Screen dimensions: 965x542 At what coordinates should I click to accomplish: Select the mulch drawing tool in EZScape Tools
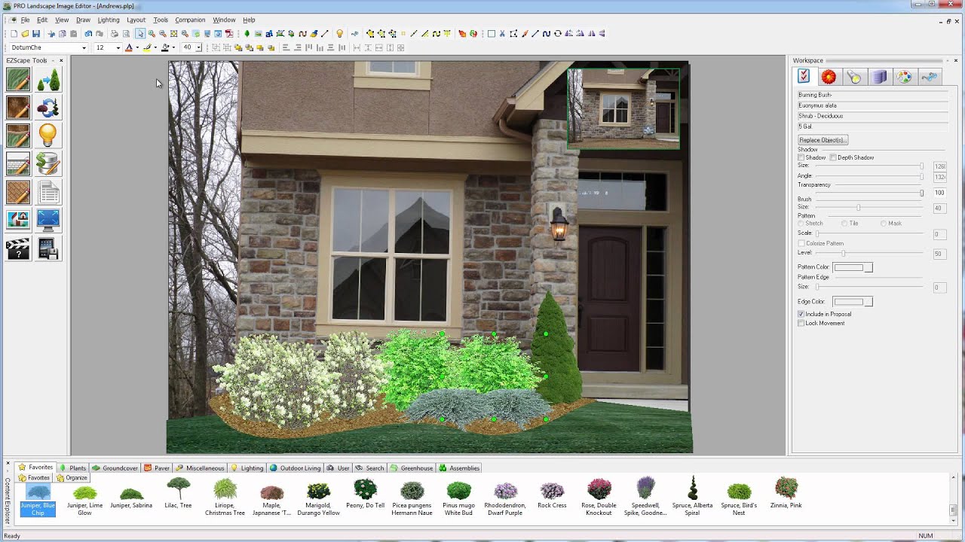(x=18, y=108)
